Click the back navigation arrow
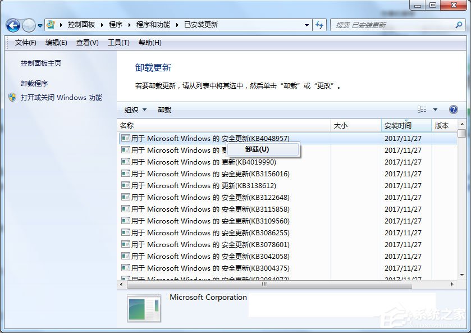The height and width of the screenshot is (333, 471). (x=12, y=25)
